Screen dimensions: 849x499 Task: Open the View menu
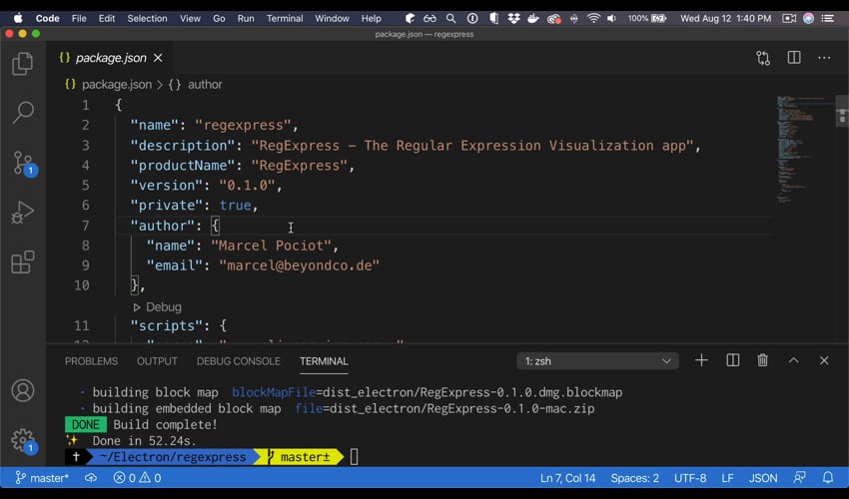[190, 18]
